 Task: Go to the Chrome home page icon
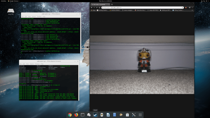pos(100,8)
